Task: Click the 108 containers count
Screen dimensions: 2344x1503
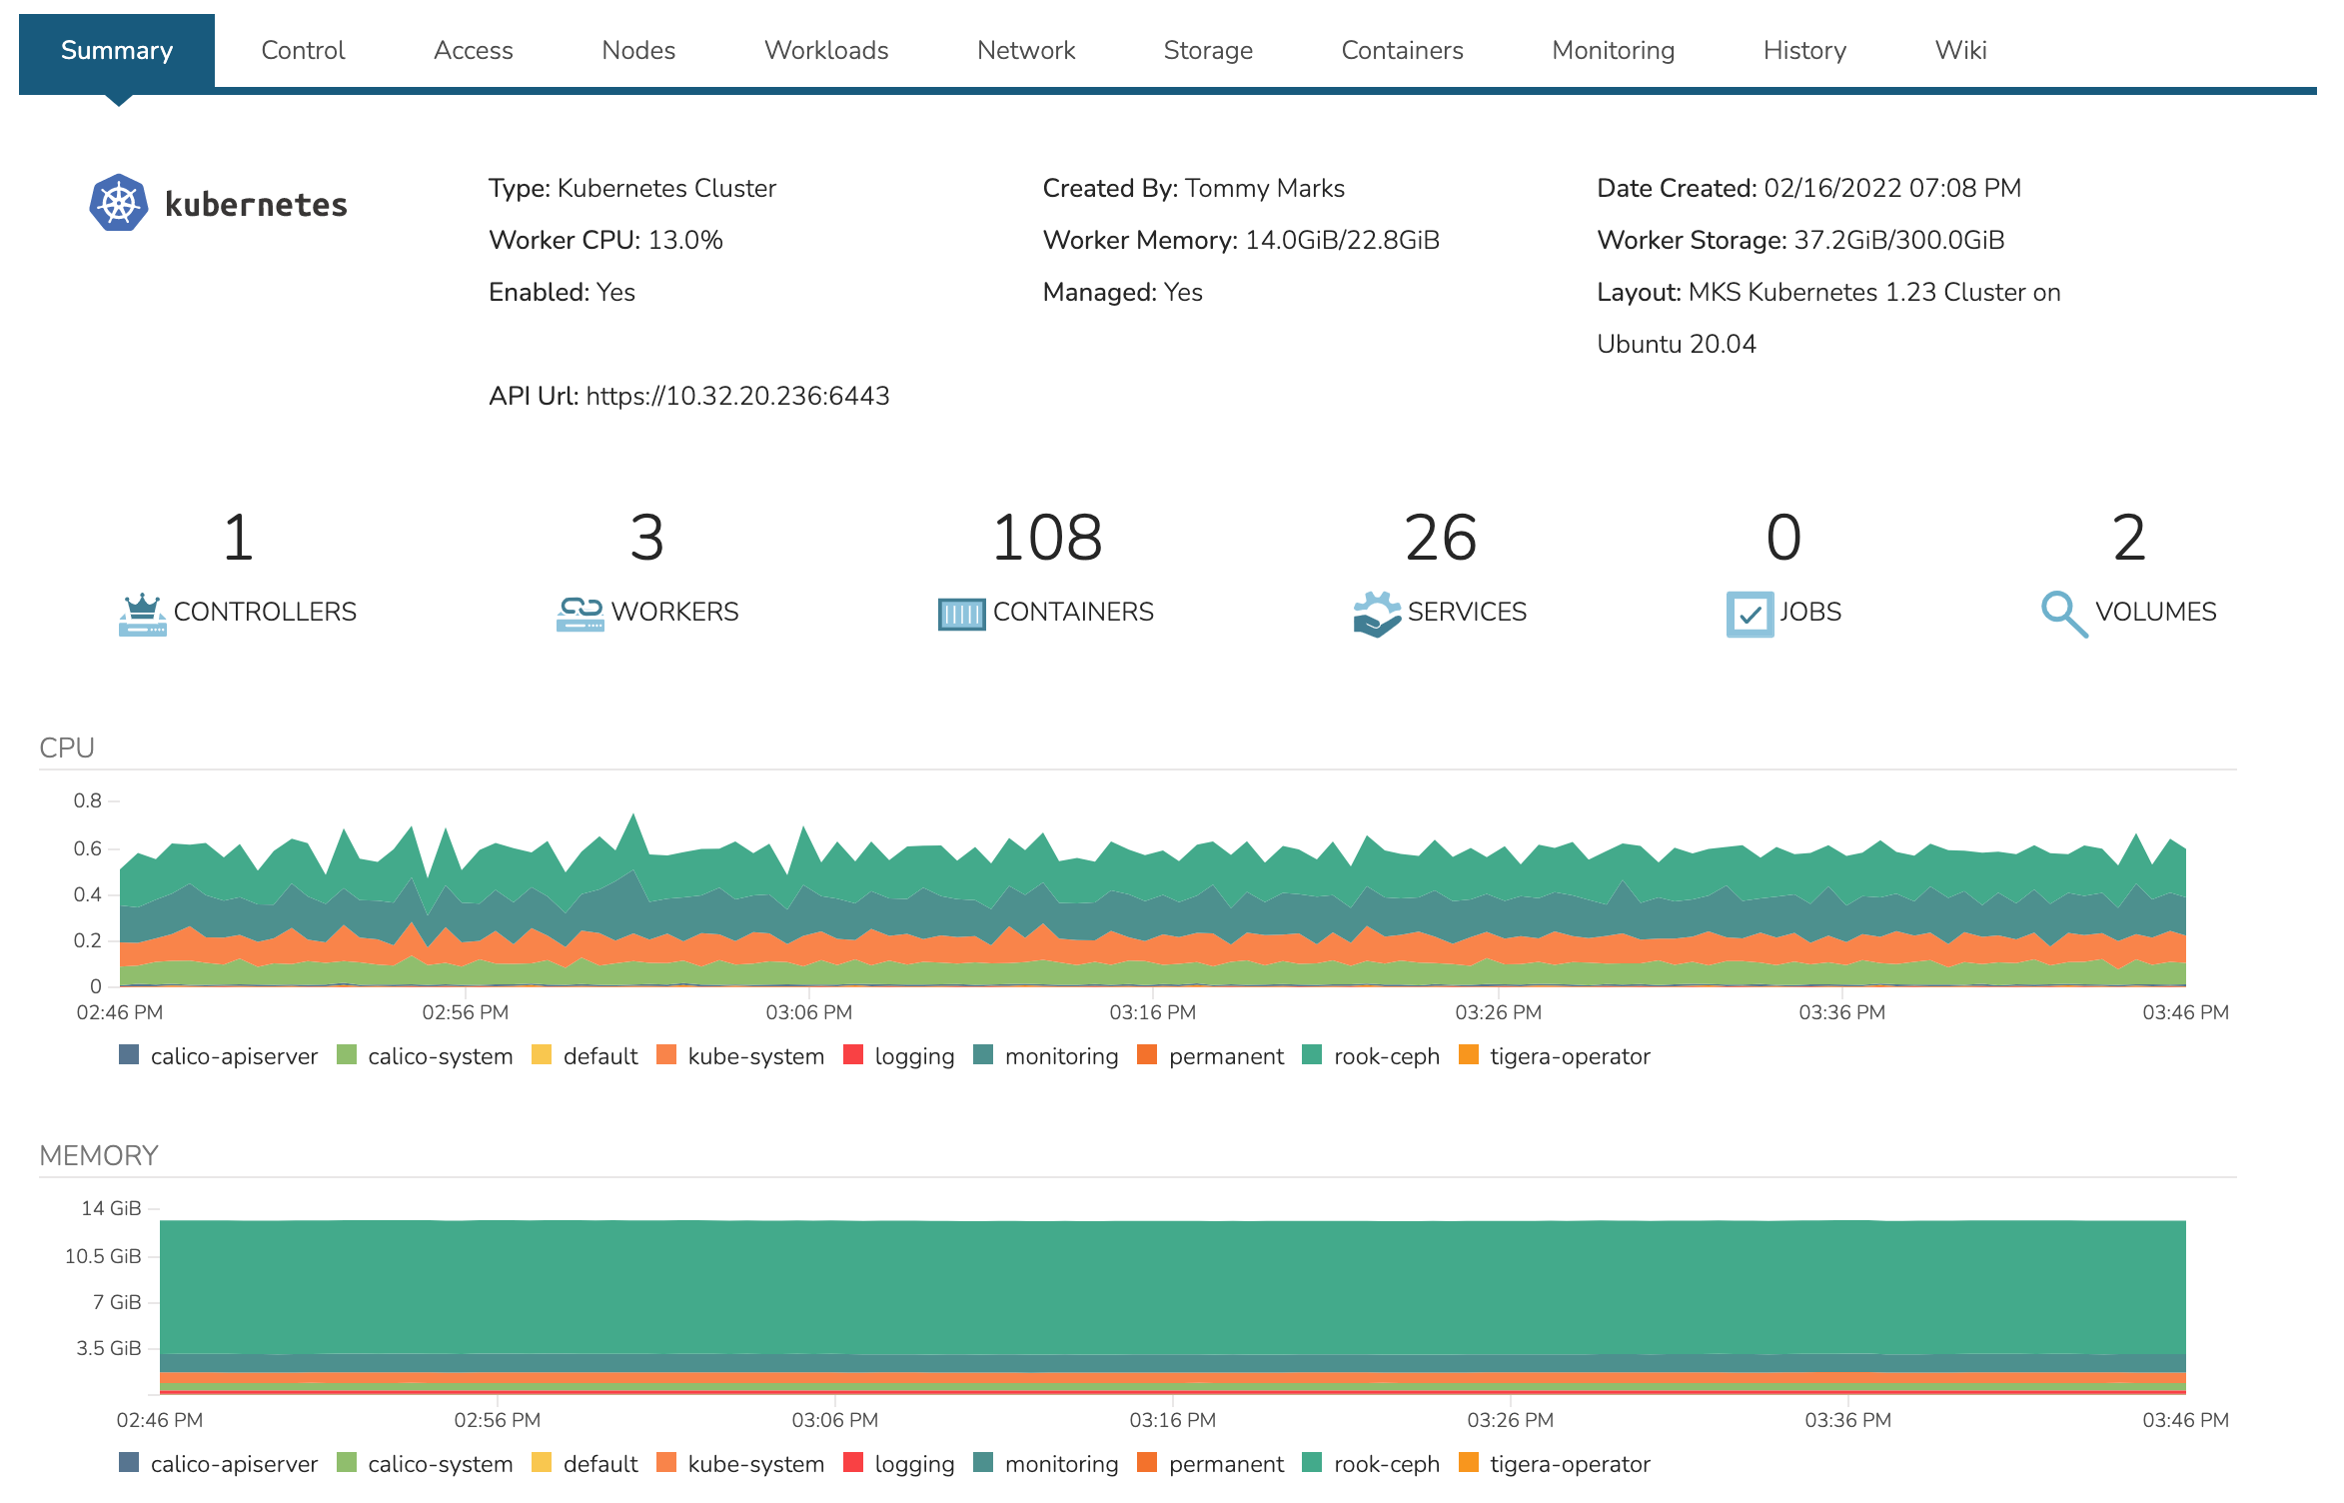Action: pyautogui.click(x=1046, y=538)
